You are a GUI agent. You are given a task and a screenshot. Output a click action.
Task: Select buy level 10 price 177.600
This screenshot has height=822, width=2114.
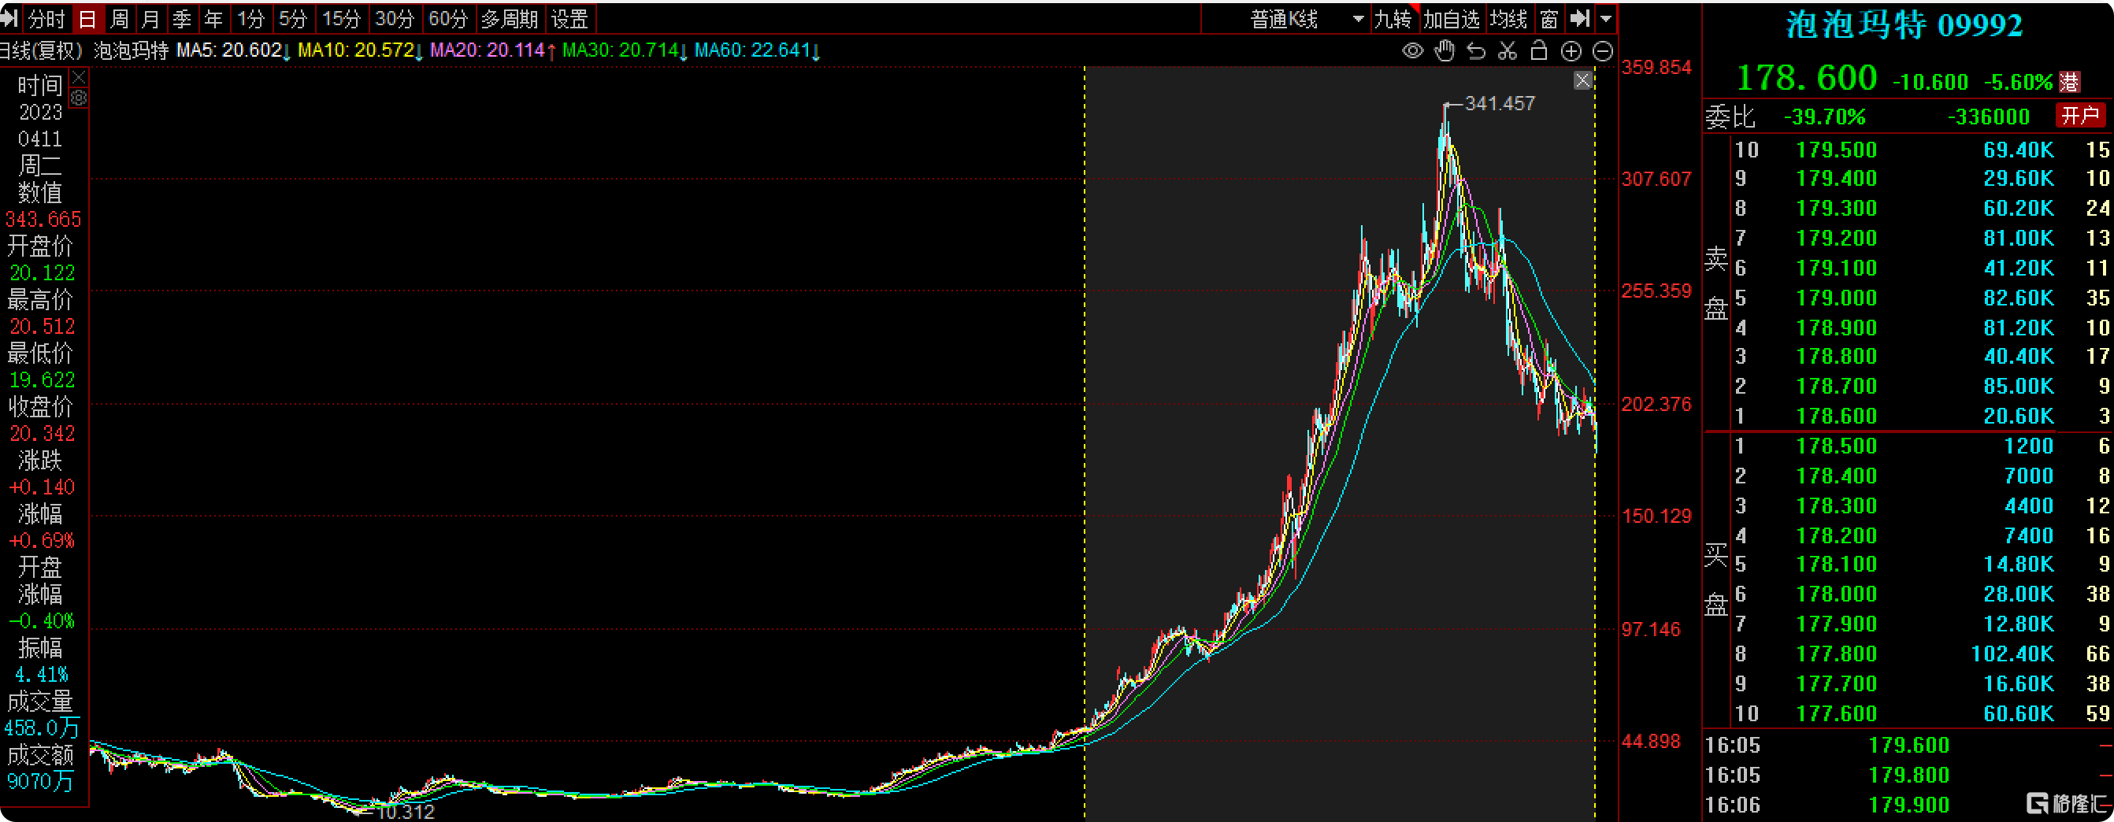pyautogui.click(x=1837, y=713)
